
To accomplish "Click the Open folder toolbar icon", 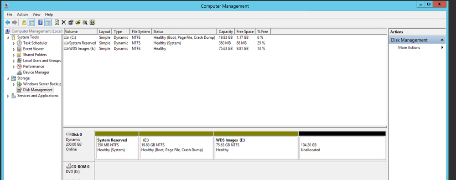I will tap(78, 22).
